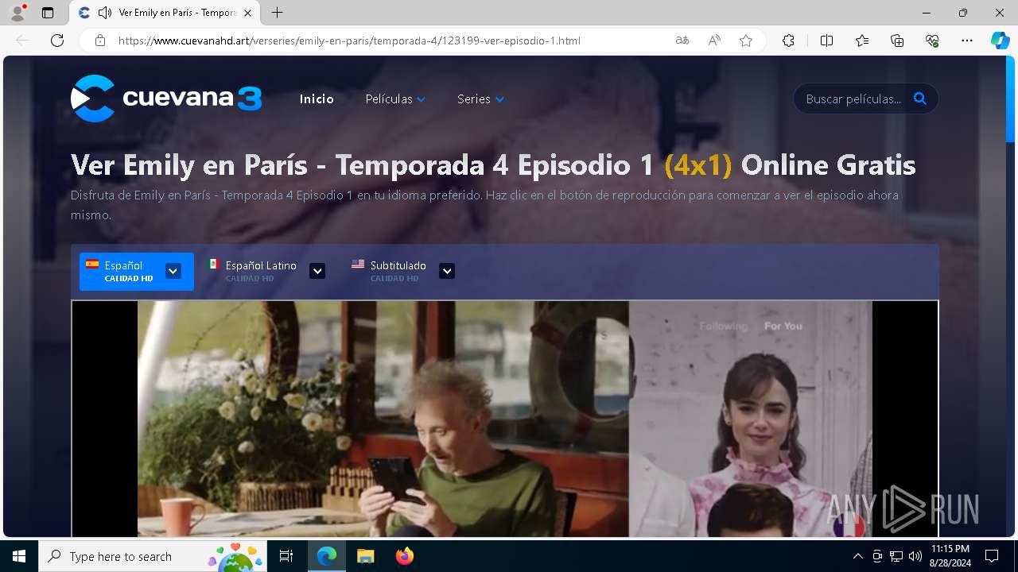
Task: Reload the page with refresh icon
Action: click(x=57, y=41)
